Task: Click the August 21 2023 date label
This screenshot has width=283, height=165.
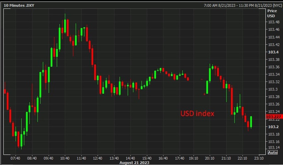Action: [x=134, y=163]
